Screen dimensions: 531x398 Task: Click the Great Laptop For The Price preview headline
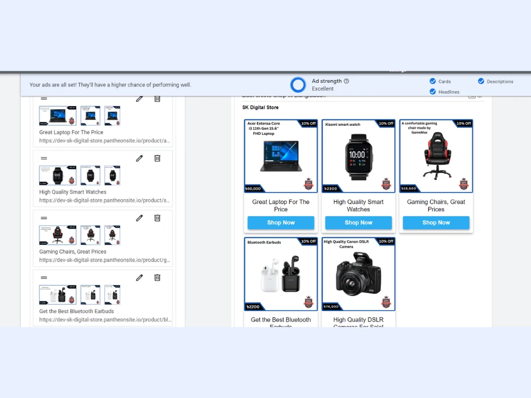tap(281, 205)
